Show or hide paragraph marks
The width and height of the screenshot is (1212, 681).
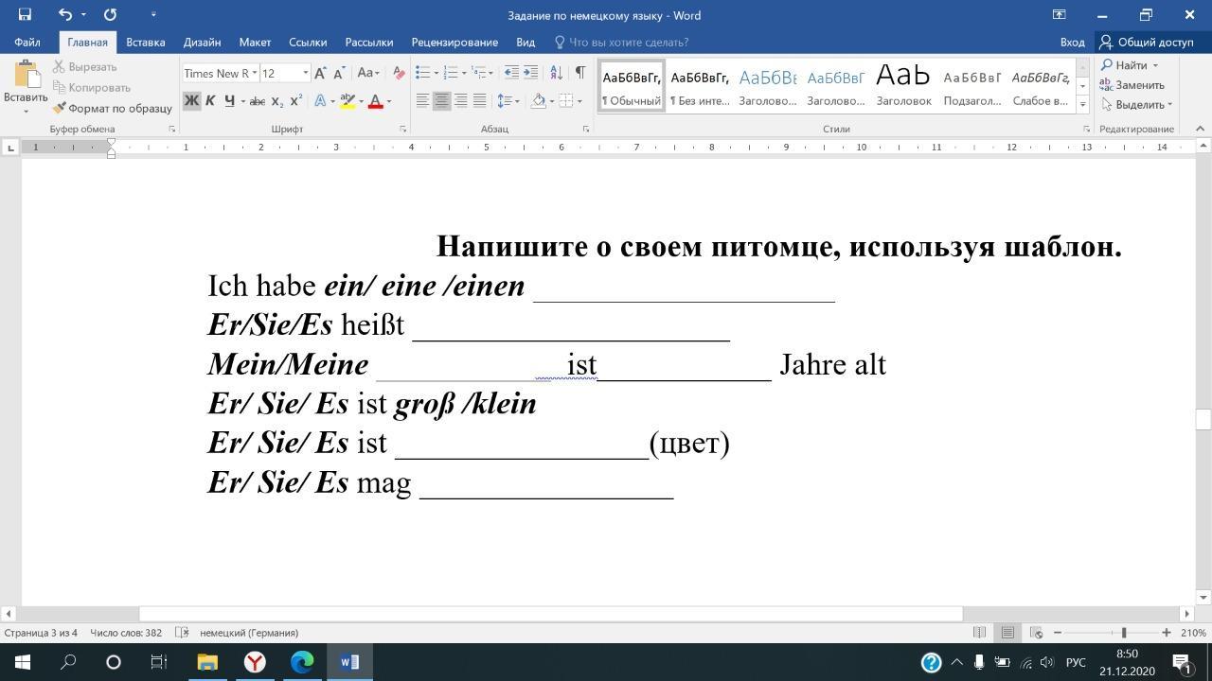click(x=579, y=73)
